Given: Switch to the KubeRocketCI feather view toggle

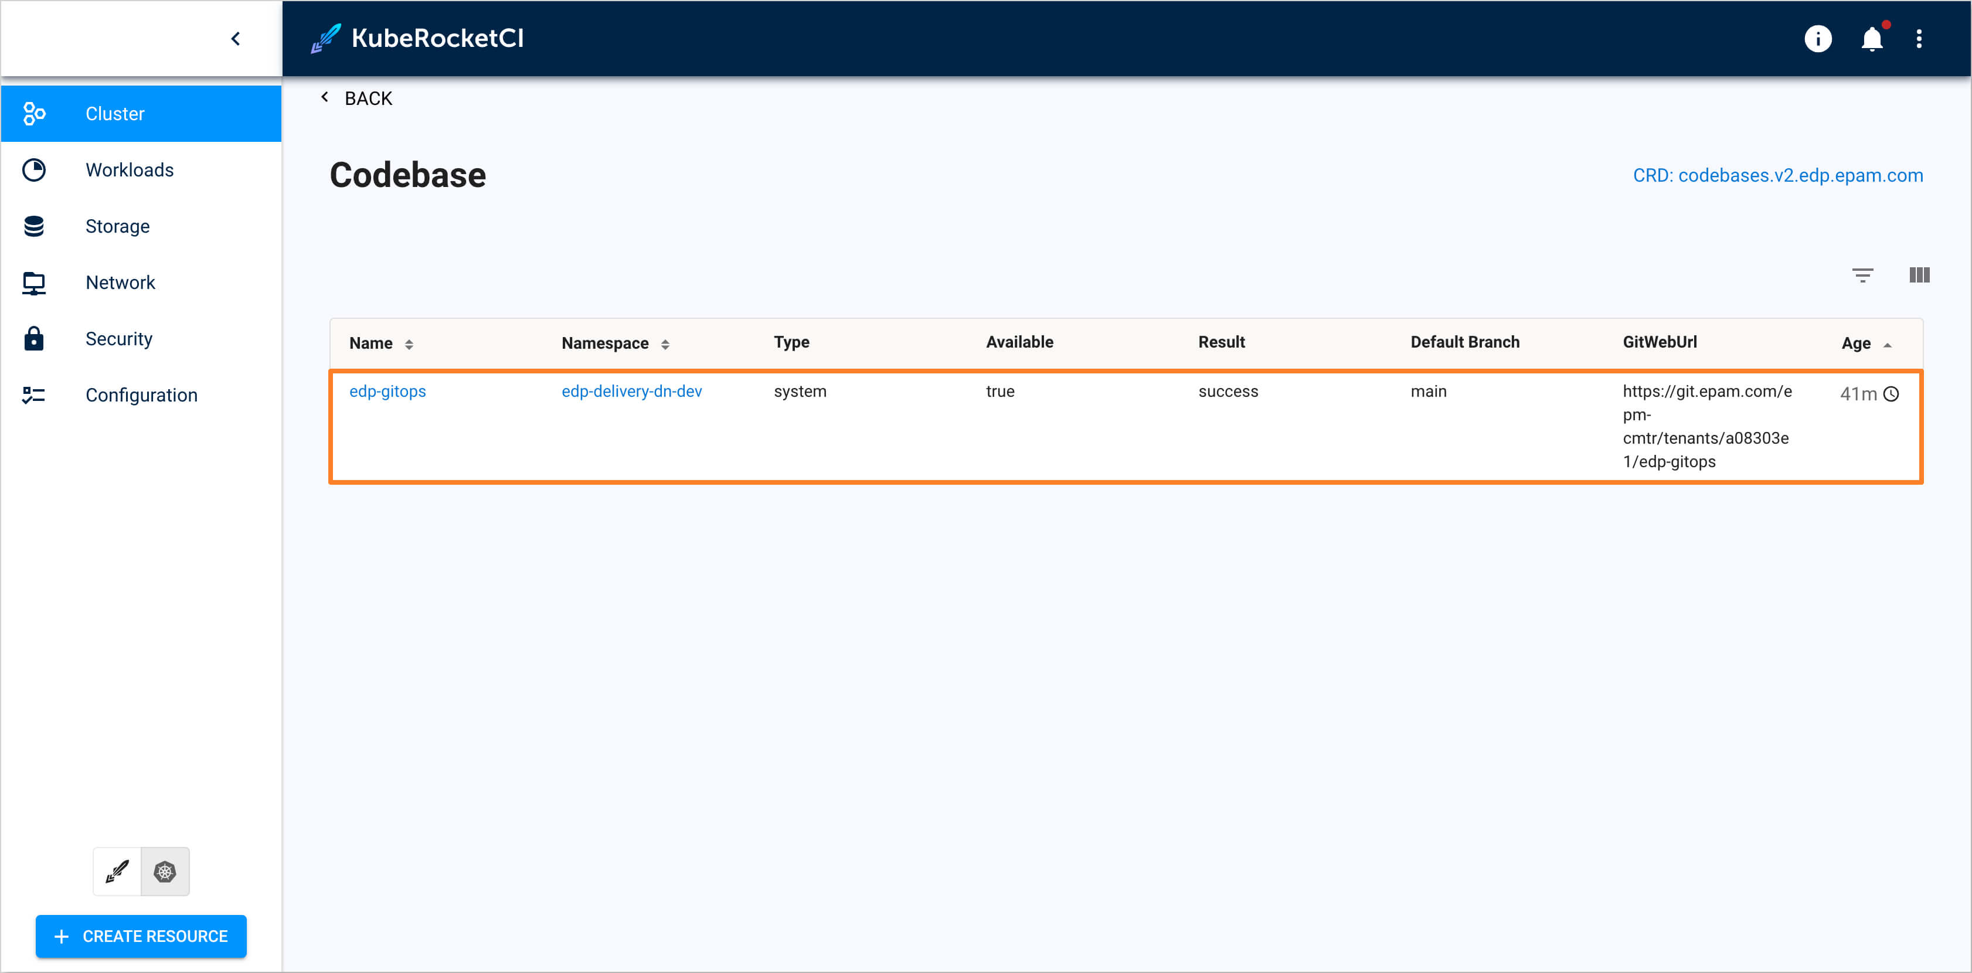Looking at the screenshot, I should 116,871.
